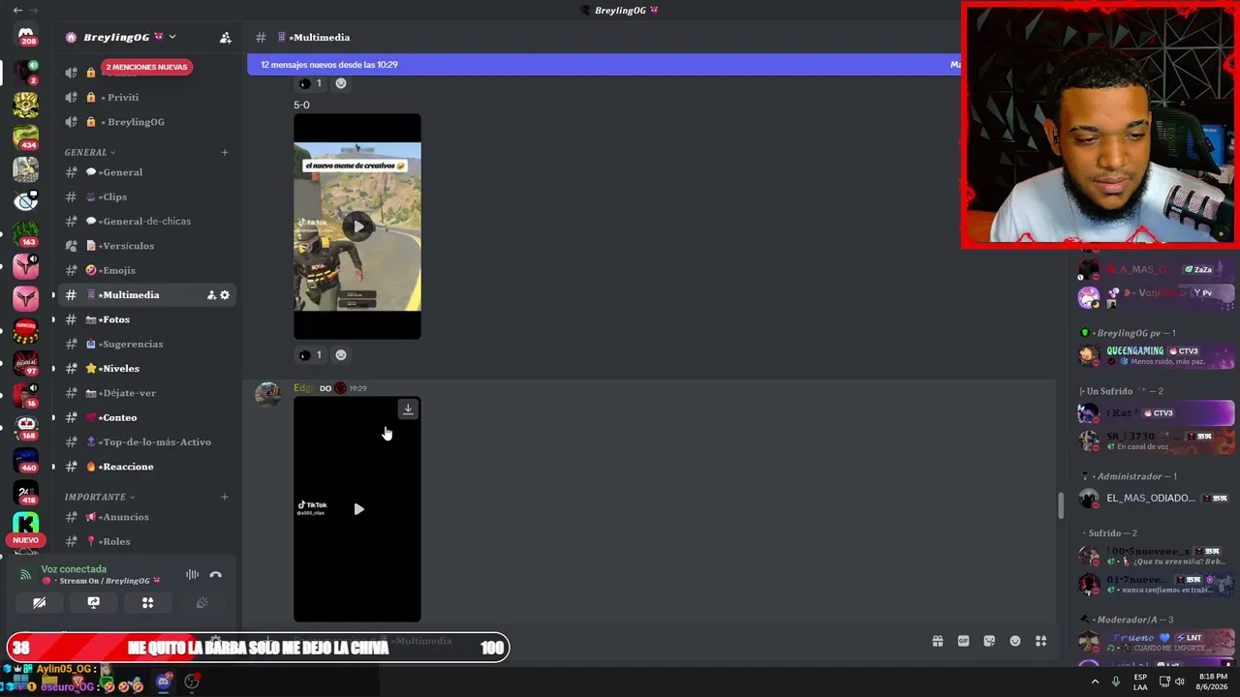Jump to the 2 menciones nuevas
Viewport: 1240px width, 697px height.
(x=146, y=67)
